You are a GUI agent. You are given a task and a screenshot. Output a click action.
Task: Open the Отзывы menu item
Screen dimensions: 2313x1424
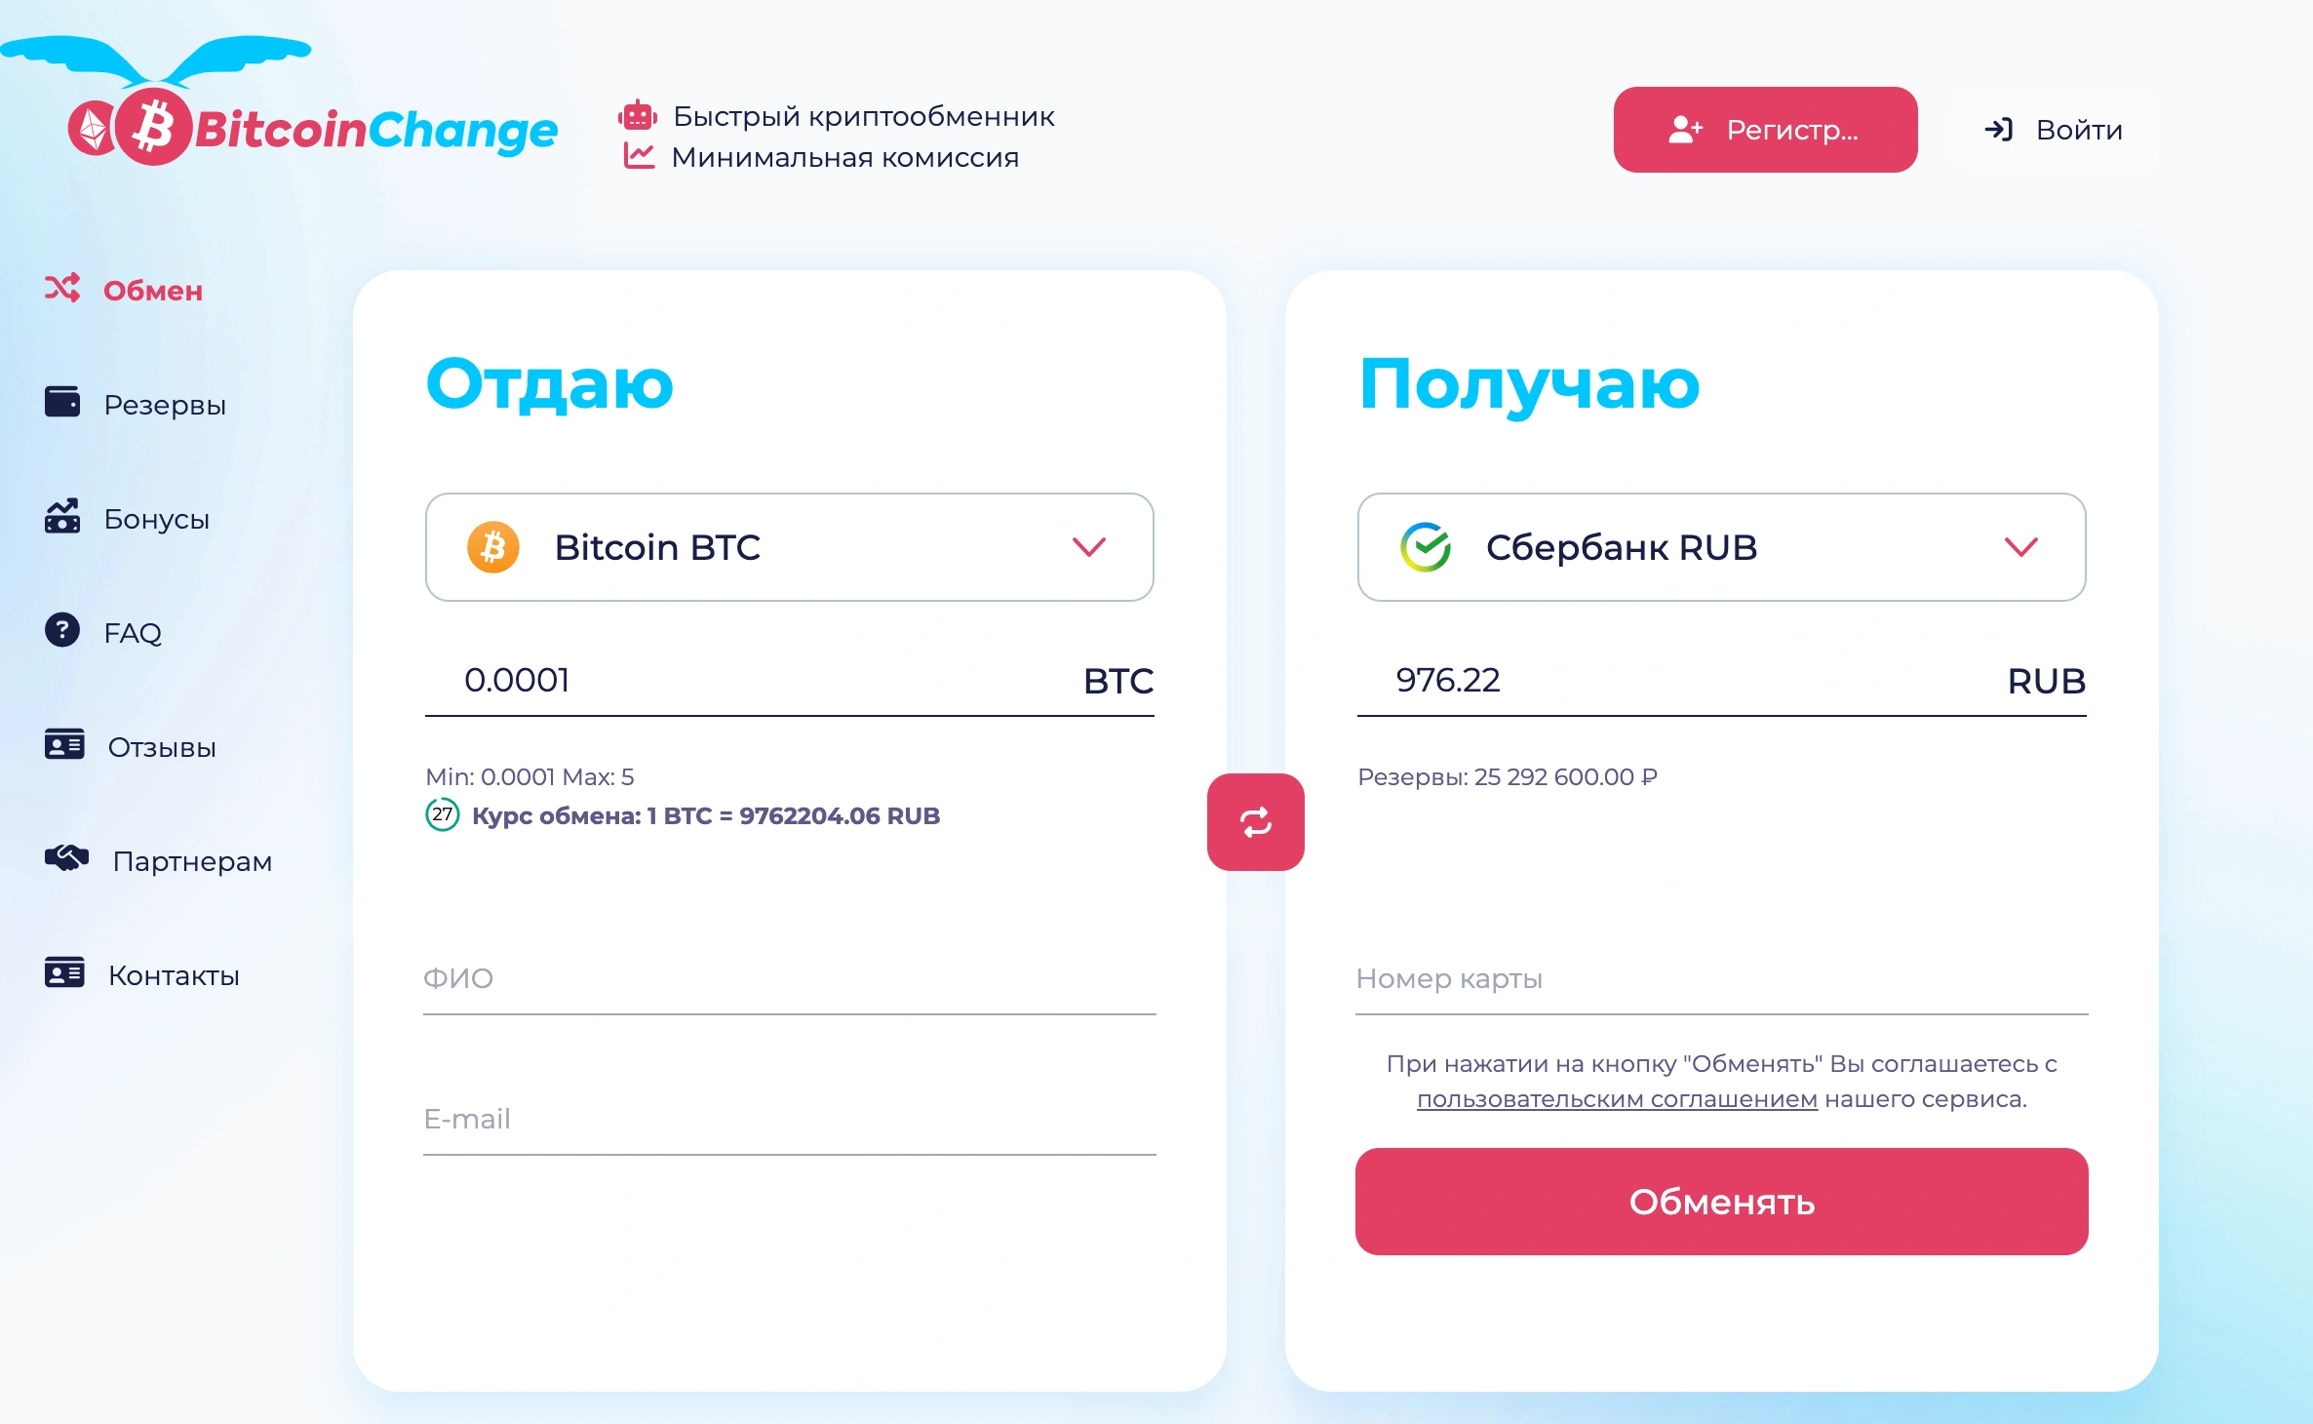coord(131,747)
